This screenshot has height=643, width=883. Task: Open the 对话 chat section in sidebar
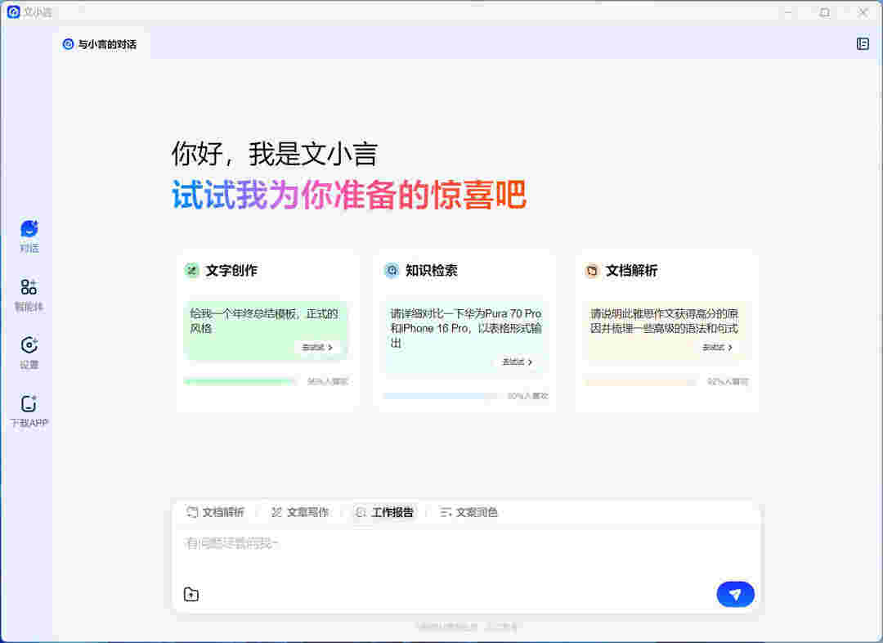point(29,236)
